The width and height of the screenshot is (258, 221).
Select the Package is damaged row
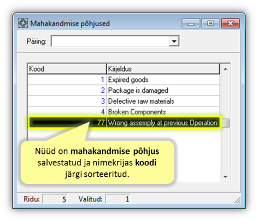(124, 91)
